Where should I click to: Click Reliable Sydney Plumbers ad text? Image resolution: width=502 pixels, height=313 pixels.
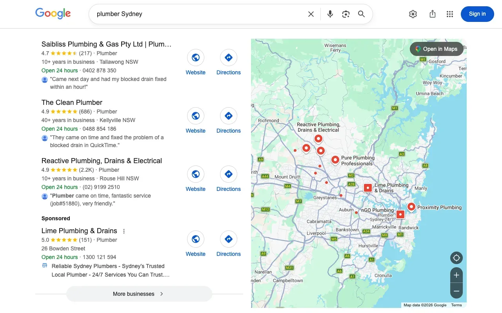pos(111,270)
